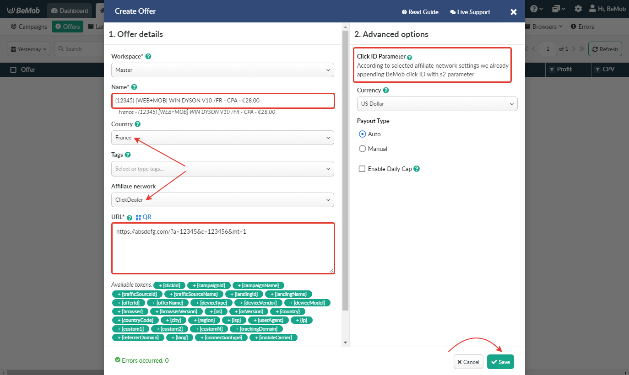
Task: Go to the Campaigns section
Action: click(x=29, y=27)
